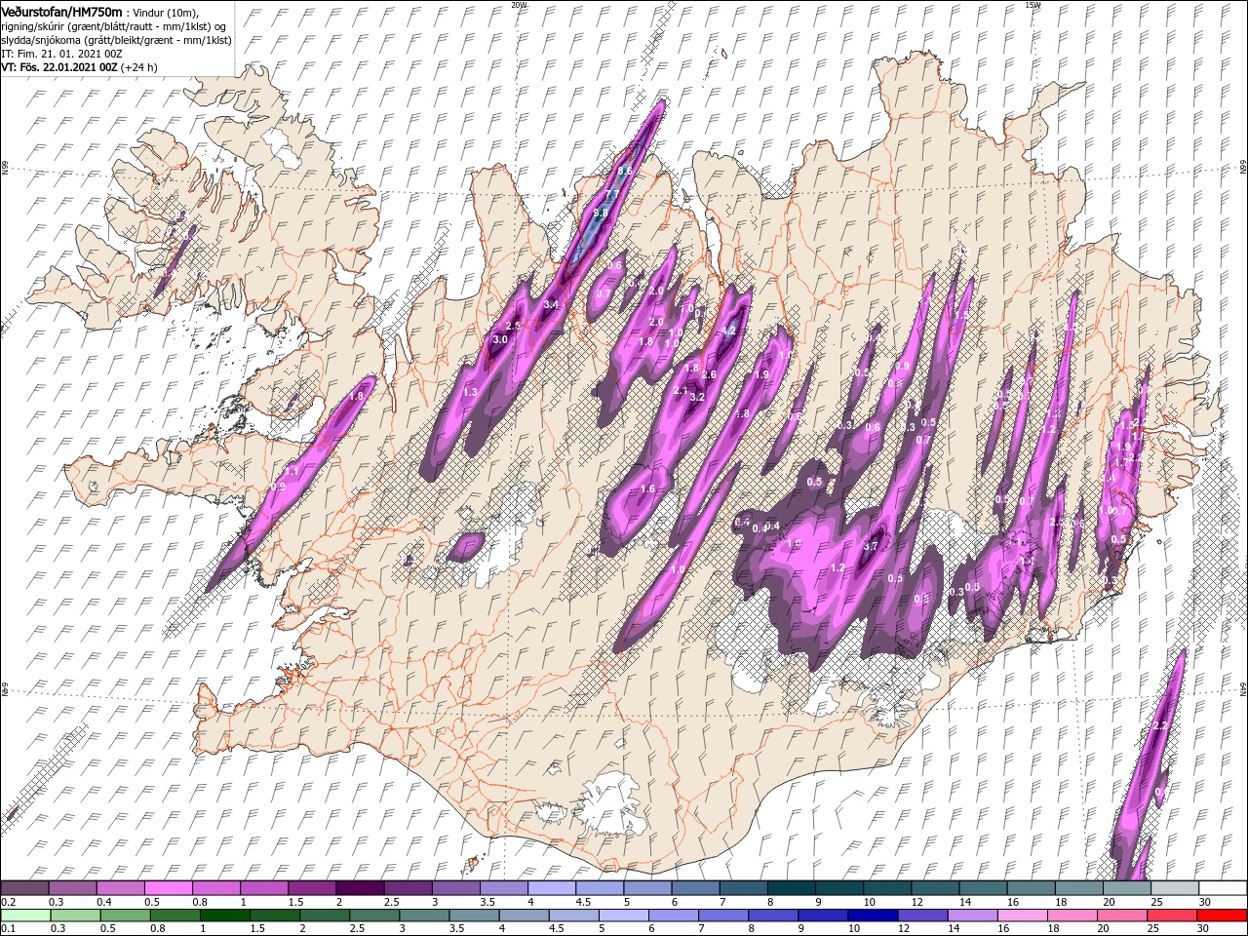Select the blue rain swatch starting at 9
This screenshot has width=1248, height=936.
pyautogui.click(x=822, y=916)
